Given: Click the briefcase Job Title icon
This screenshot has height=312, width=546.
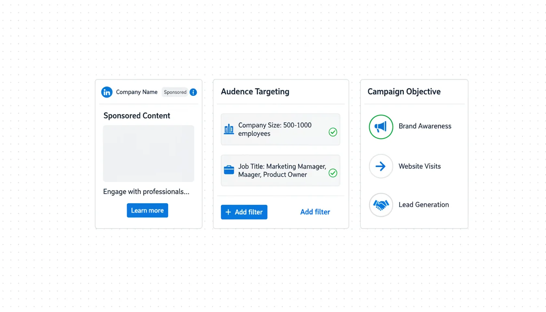Looking at the screenshot, I should (x=229, y=170).
